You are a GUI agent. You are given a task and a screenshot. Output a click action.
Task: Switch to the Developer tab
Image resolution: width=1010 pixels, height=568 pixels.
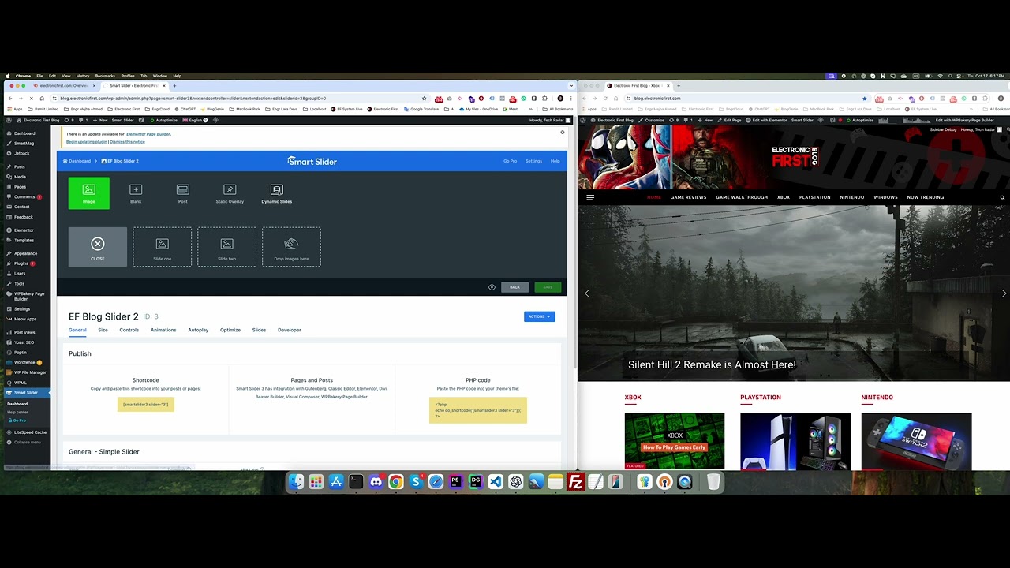click(x=290, y=330)
